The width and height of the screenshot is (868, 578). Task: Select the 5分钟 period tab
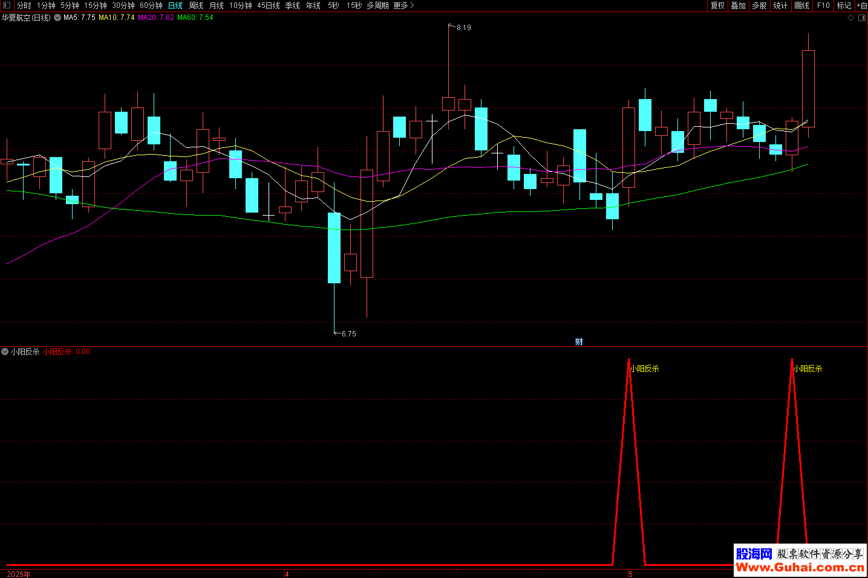click(x=70, y=5)
